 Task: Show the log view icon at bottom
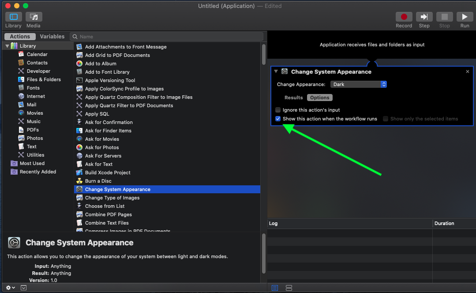point(275,288)
